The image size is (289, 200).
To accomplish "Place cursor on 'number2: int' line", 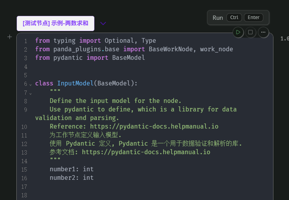I will point(71,178).
